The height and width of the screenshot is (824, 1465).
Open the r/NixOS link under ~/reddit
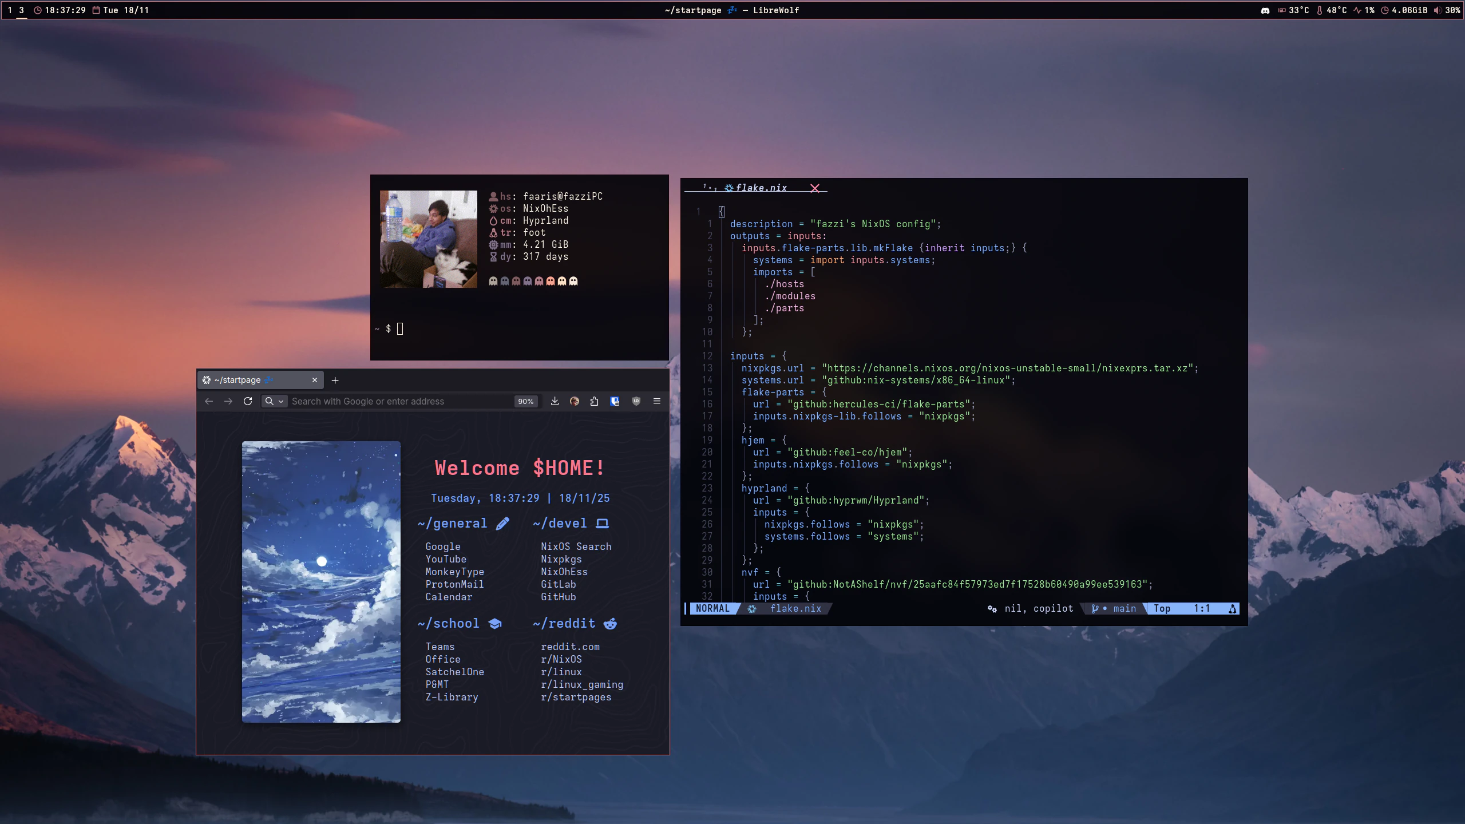pos(561,659)
